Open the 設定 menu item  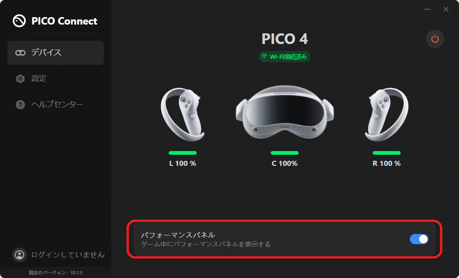coord(56,79)
